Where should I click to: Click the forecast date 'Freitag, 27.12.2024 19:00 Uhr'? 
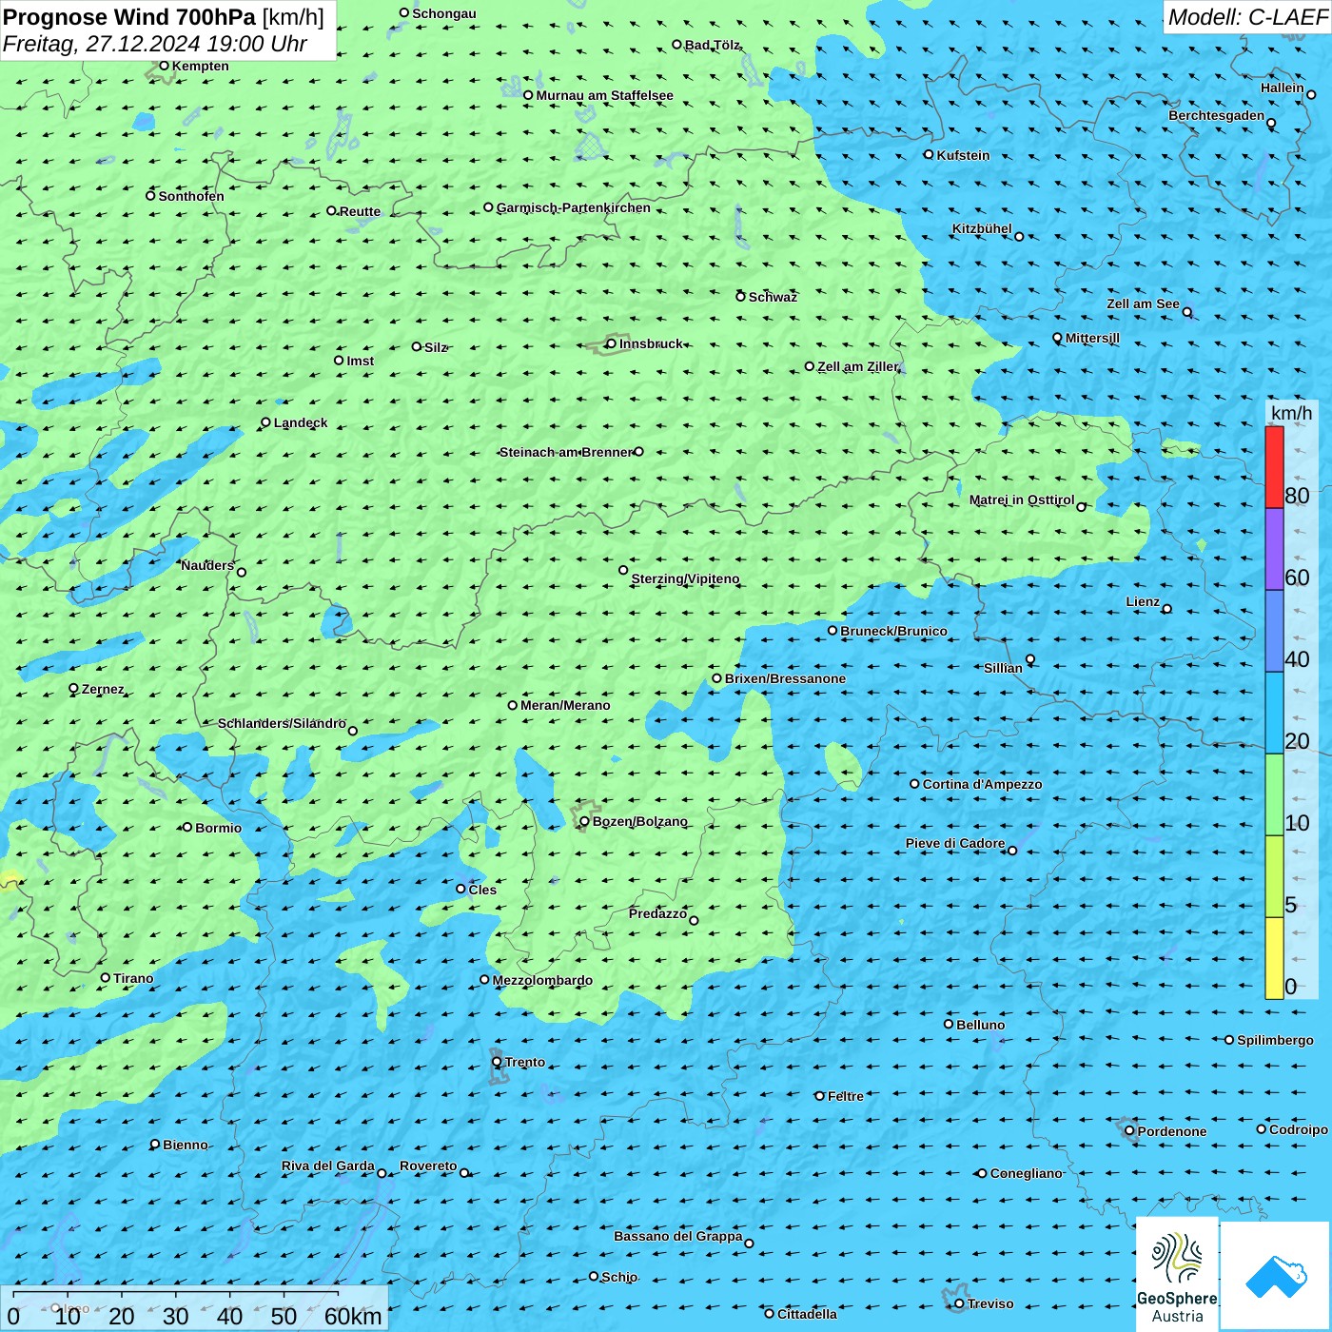tap(154, 44)
